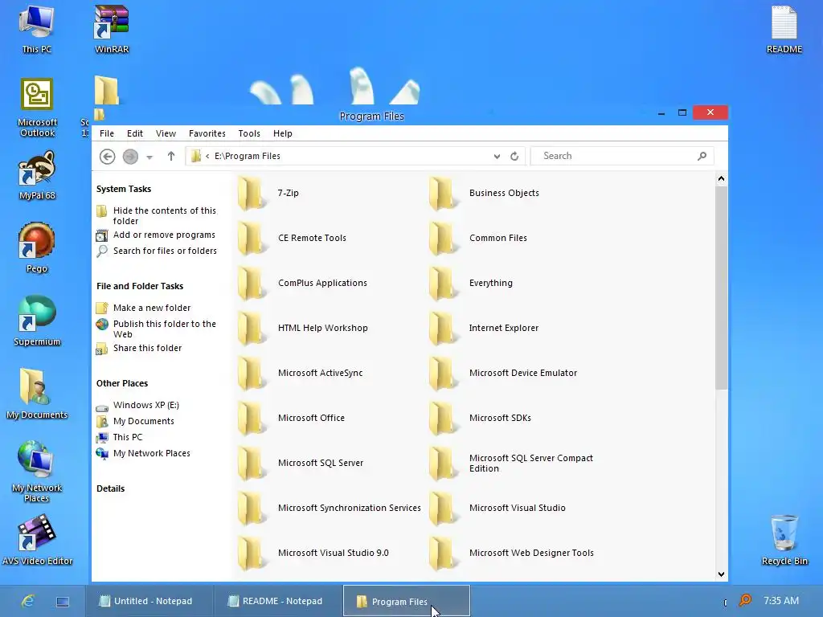Open the Business Objects folder icon
The image size is (823, 617).
(443, 193)
